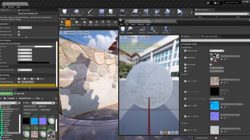
Task: Toggle Layer 1 - MRAO checkbox
Action: (185, 106)
